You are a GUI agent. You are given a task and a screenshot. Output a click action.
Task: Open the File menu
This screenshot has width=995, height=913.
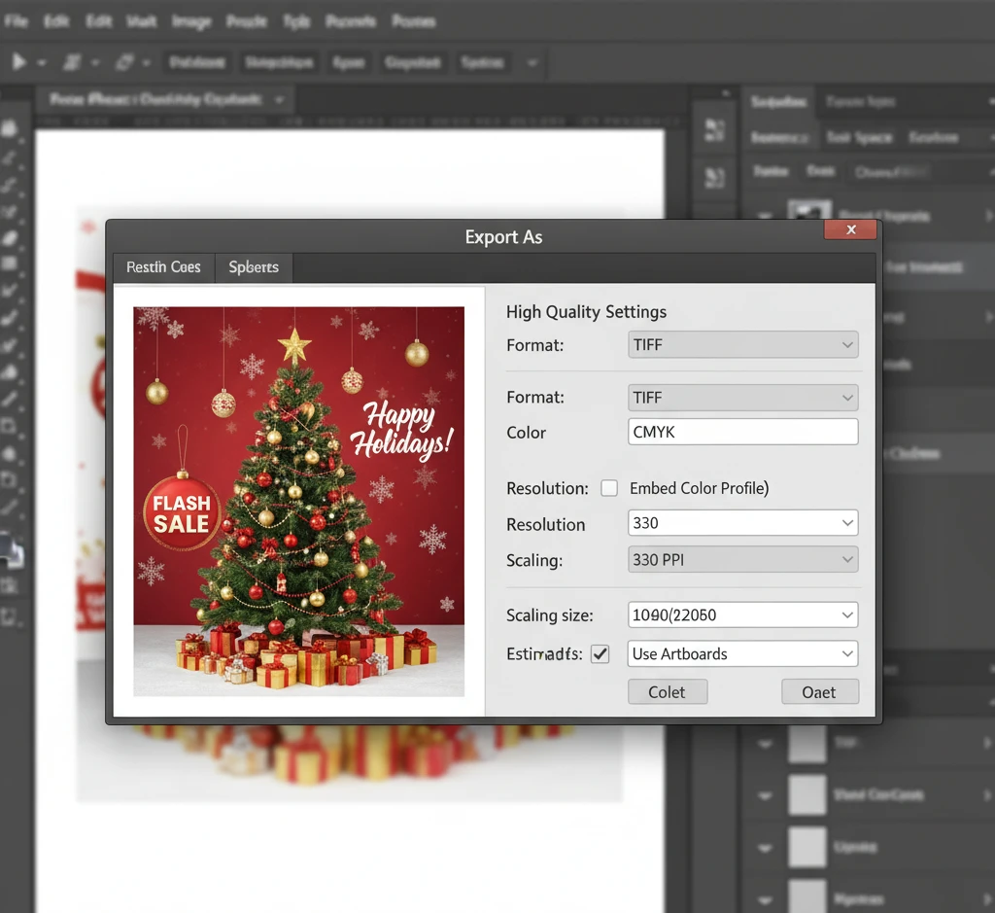(17, 20)
